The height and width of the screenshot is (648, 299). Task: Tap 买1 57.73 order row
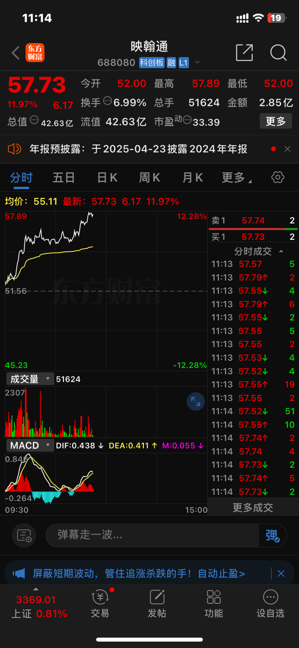[253, 237]
